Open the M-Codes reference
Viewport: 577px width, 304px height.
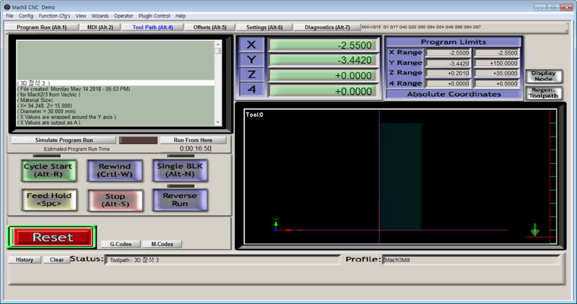point(162,244)
